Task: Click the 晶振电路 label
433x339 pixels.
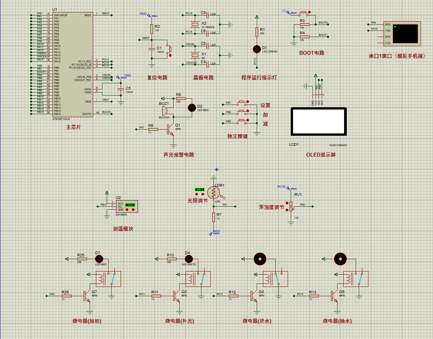Action: click(x=203, y=78)
